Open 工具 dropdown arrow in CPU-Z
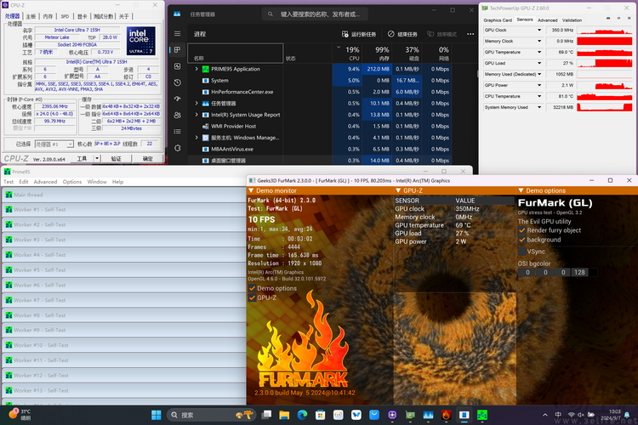The image size is (638, 425). [97, 158]
